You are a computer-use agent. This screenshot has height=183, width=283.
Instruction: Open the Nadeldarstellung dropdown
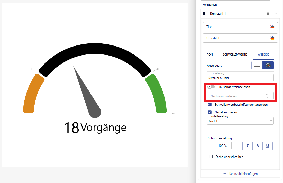[240, 121]
